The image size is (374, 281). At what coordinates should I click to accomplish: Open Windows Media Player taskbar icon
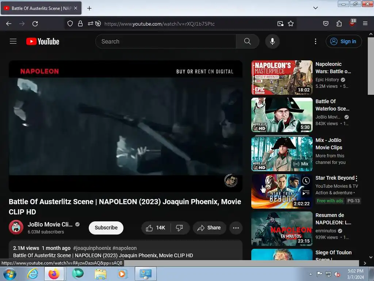tap(123, 274)
